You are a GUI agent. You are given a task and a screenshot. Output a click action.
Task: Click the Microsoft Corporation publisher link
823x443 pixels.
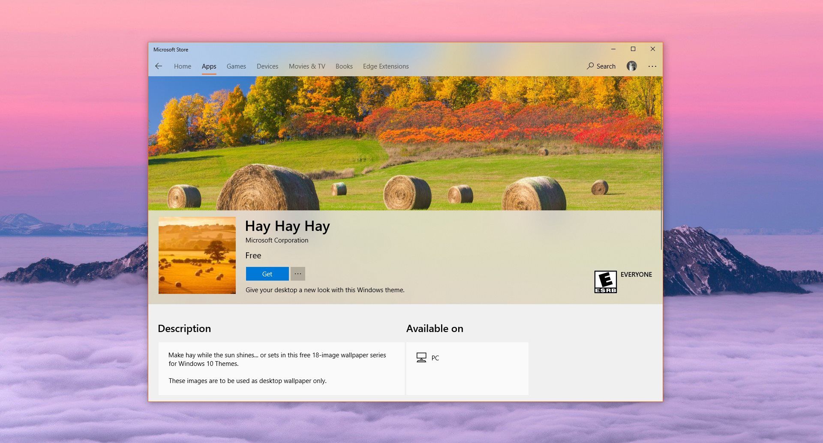[x=276, y=240]
